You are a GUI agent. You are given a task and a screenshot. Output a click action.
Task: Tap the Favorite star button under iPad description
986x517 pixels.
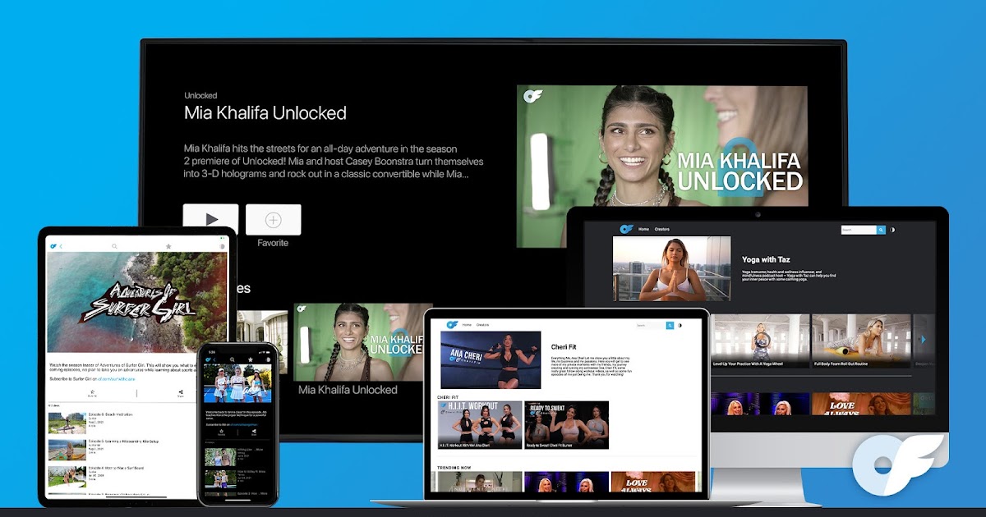tap(93, 393)
